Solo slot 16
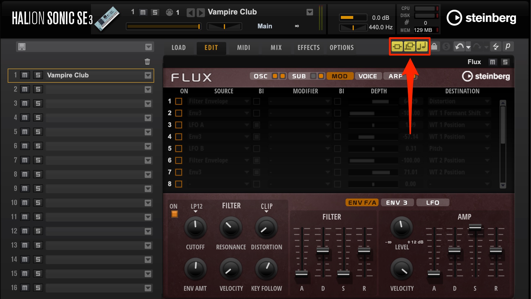The height and width of the screenshot is (299, 531). [x=38, y=288]
